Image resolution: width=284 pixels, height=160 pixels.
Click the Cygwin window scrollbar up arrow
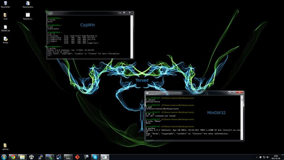point(132,17)
